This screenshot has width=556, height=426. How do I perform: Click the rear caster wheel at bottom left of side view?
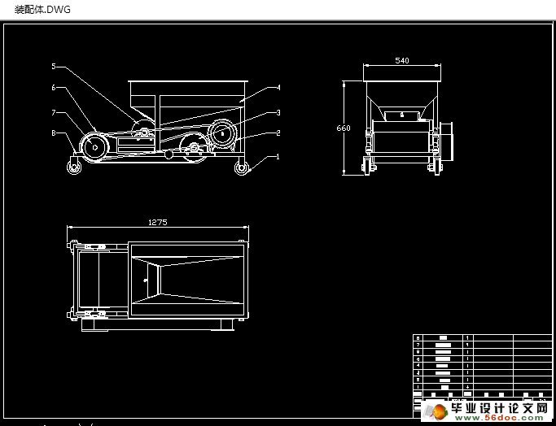(73, 168)
